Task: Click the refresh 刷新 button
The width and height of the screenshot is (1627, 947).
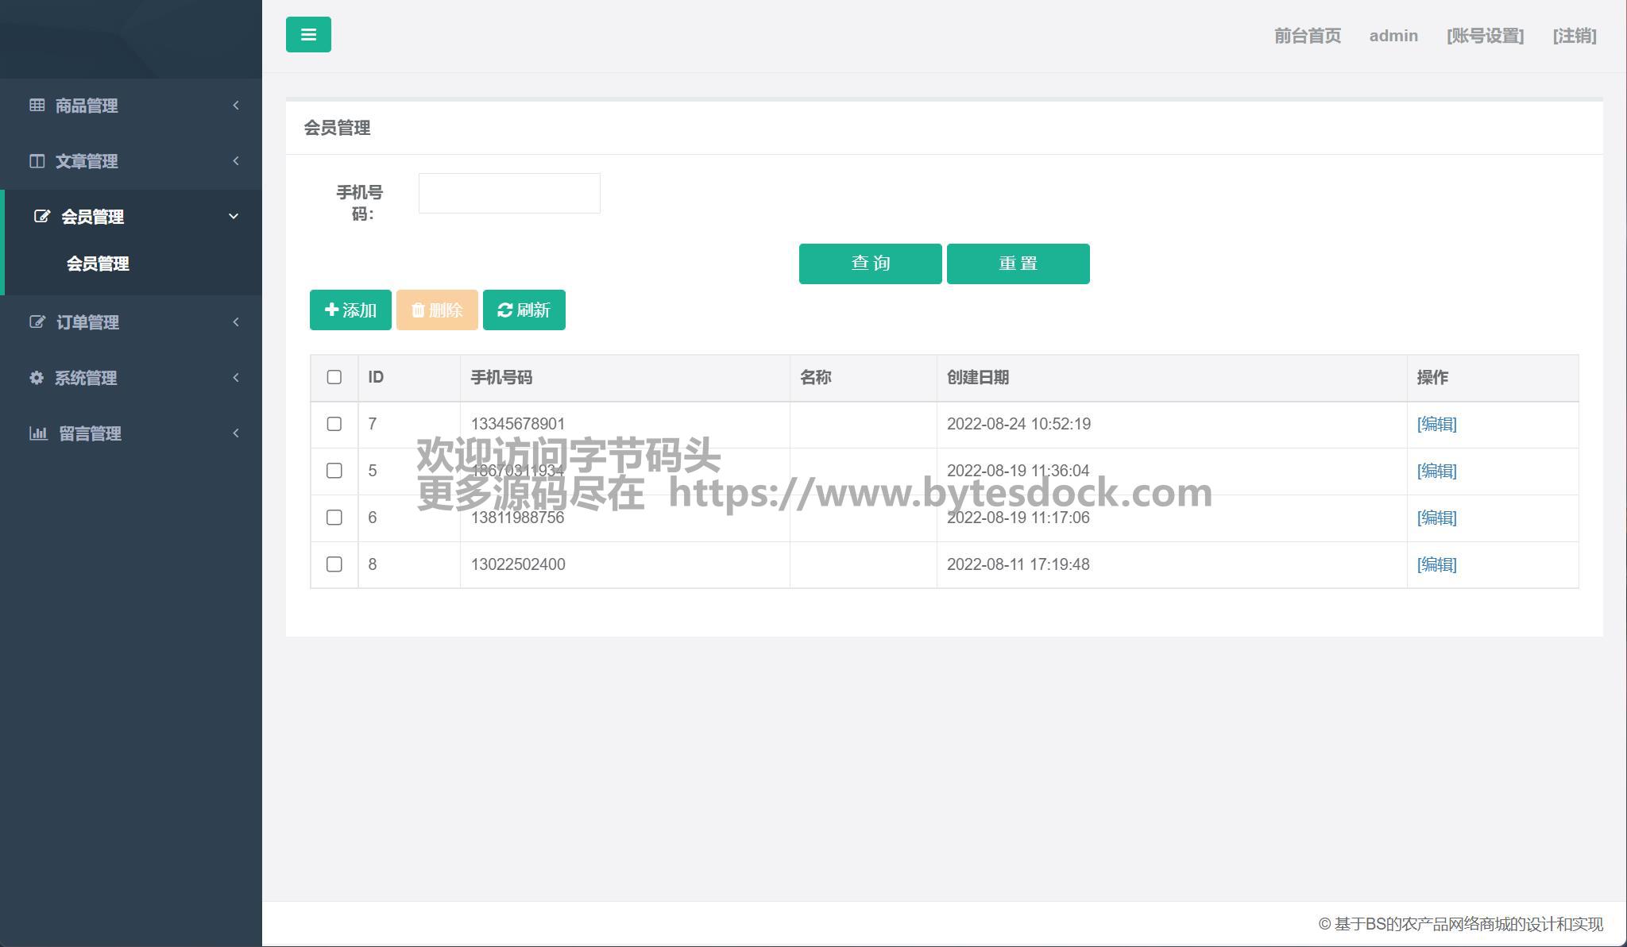Action: (524, 310)
